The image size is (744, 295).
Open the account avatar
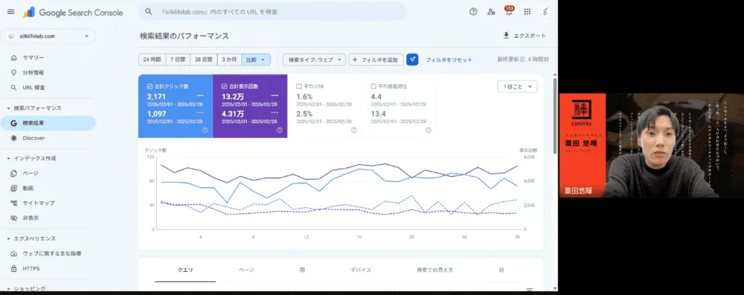(x=546, y=12)
